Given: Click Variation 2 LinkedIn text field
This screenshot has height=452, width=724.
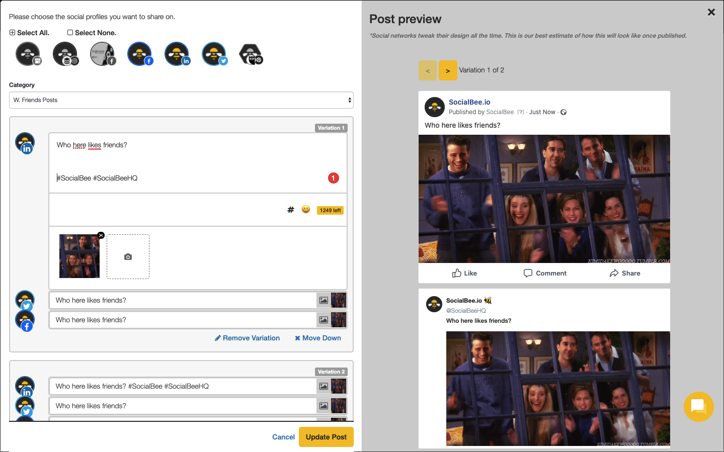Looking at the screenshot, I should 182,386.
